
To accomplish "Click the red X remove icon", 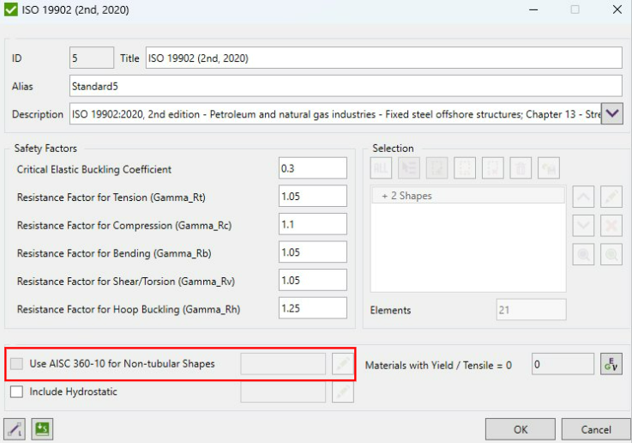I will coord(611,225).
